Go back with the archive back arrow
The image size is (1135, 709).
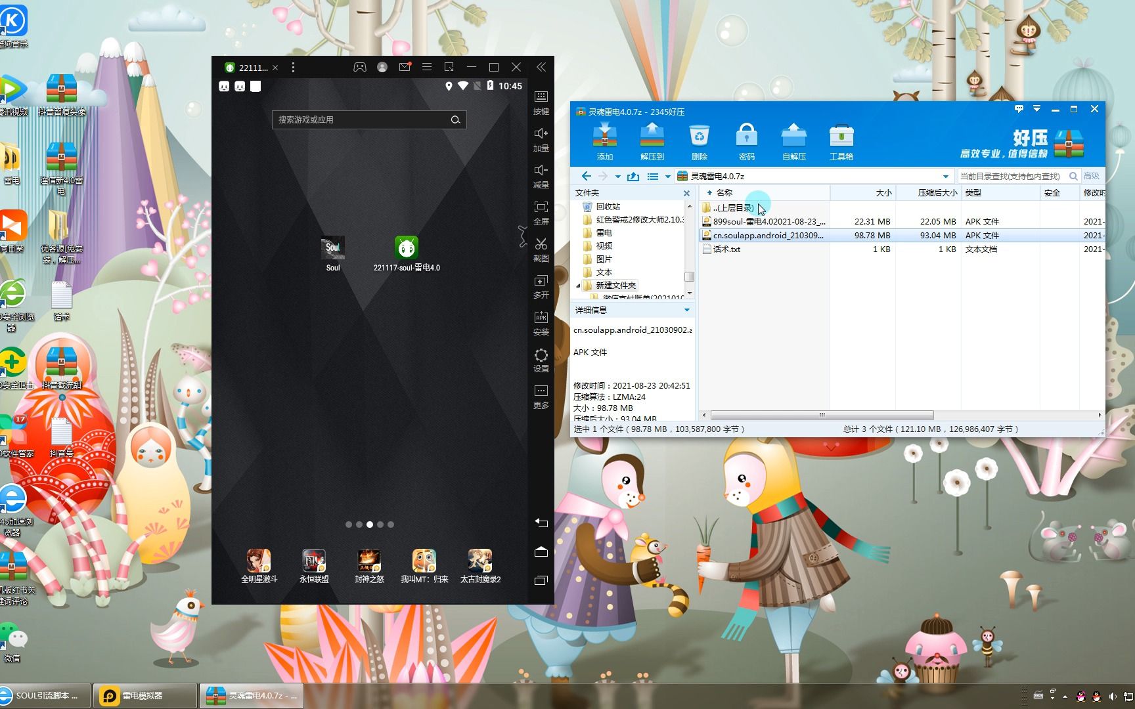point(587,176)
